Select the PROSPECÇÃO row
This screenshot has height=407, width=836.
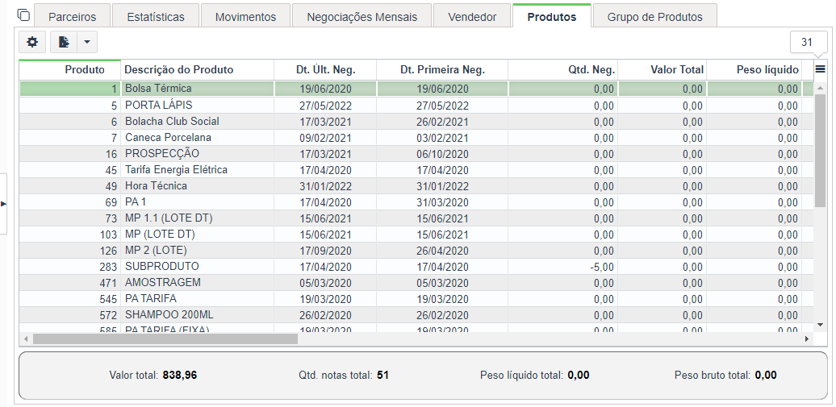click(416, 153)
